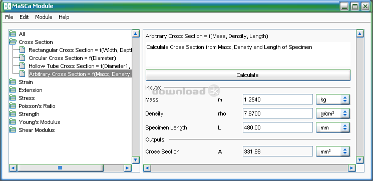Select Rectangular Cross Section tree item
Screen dimensions: 373x181
tap(80, 50)
